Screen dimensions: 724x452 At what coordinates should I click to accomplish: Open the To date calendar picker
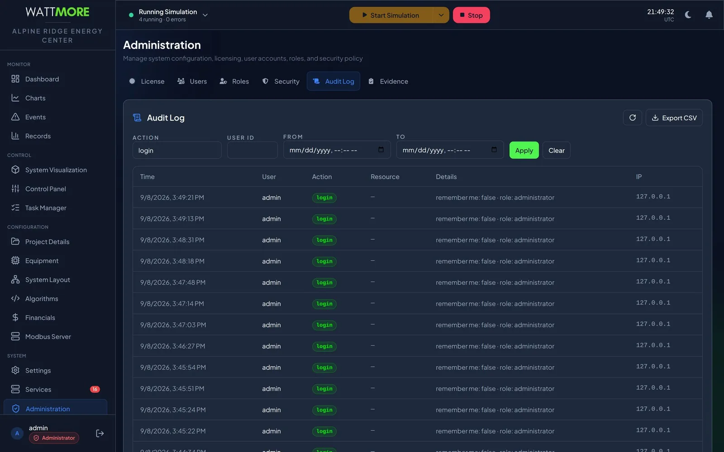[494, 150]
